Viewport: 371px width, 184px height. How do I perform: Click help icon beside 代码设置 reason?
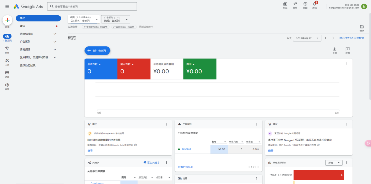(318, 145)
